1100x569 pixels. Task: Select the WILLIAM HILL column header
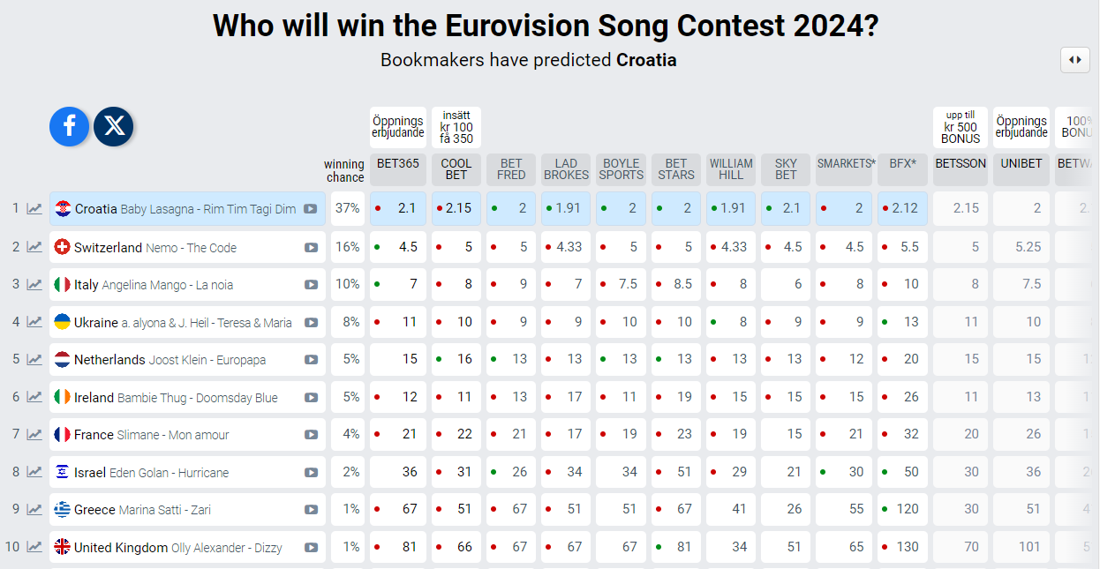(731, 169)
